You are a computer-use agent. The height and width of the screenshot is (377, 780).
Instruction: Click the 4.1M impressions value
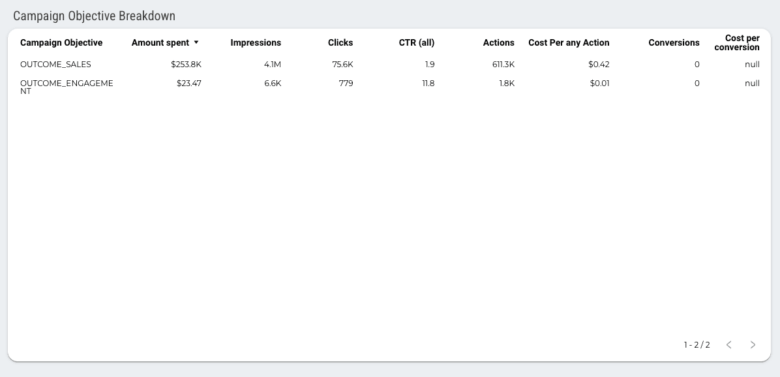pyautogui.click(x=273, y=65)
